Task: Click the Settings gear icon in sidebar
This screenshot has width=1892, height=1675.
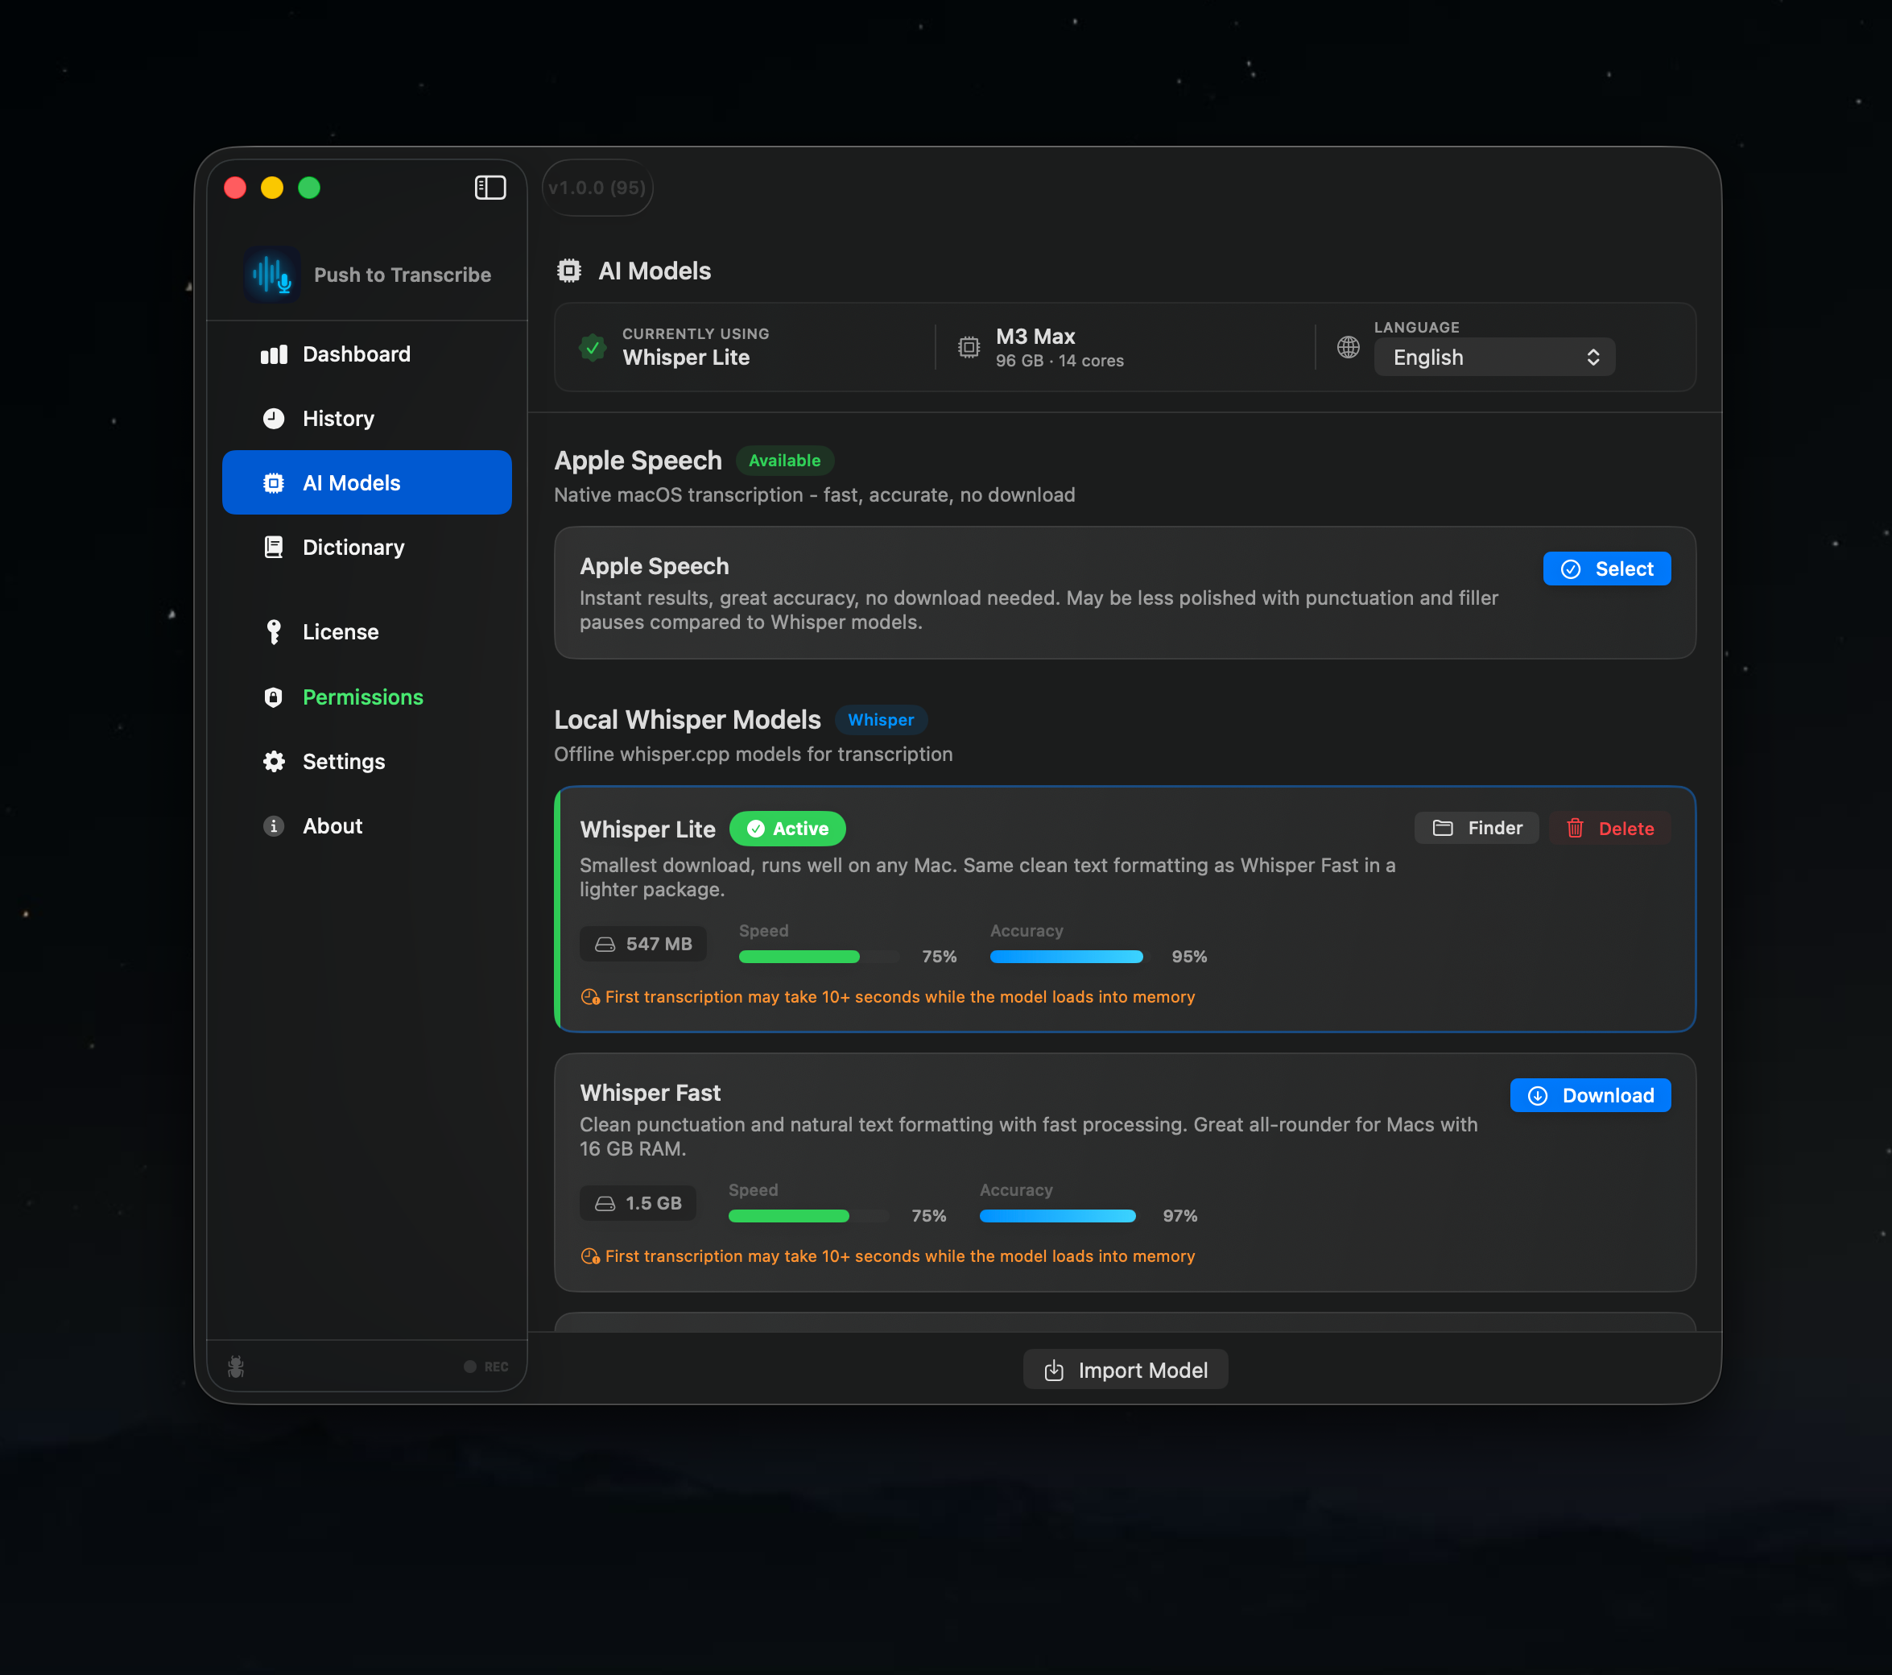Action: [x=274, y=761]
